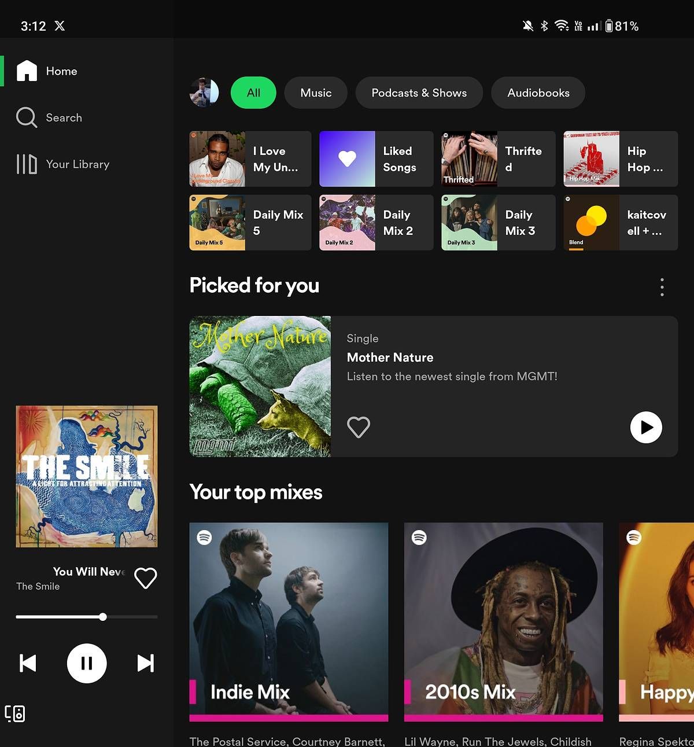Image resolution: width=694 pixels, height=747 pixels.
Task: Go back to the previous track
Action: 29,663
